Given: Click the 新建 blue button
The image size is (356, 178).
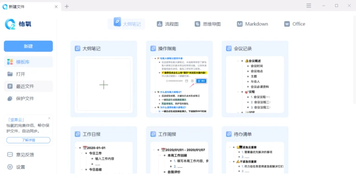Looking at the screenshot, I should (x=28, y=46).
